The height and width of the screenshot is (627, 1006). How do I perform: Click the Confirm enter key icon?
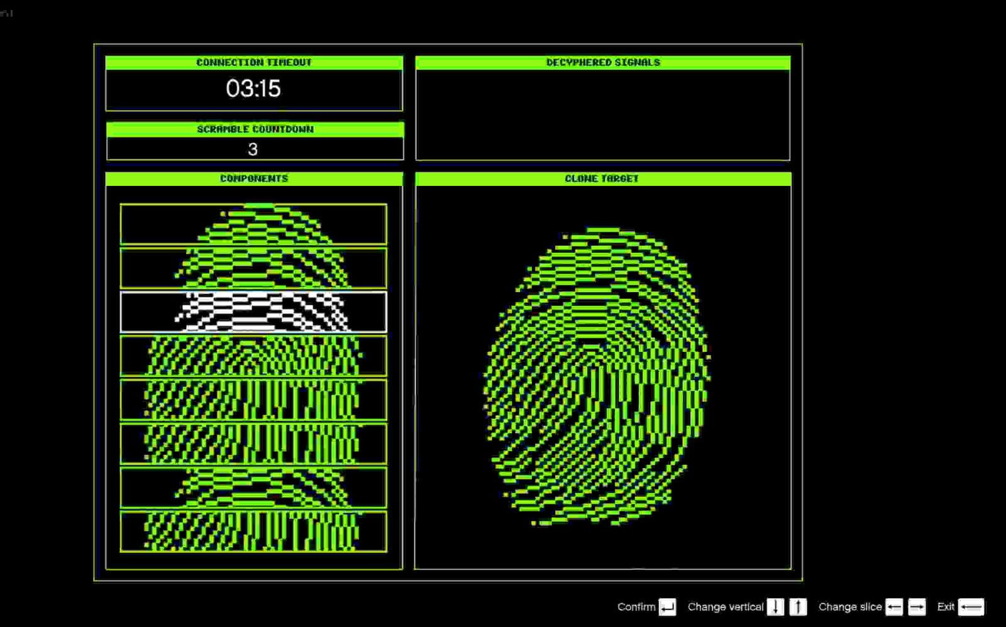click(x=667, y=607)
